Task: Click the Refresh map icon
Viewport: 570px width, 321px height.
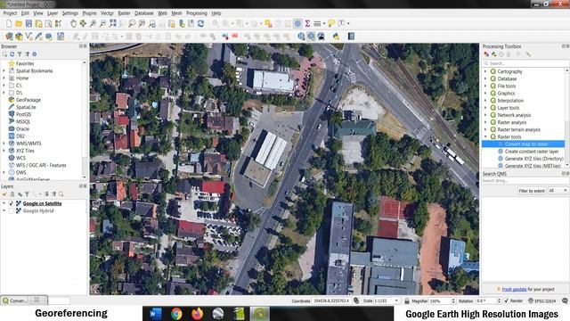Action: coord(200,24)
